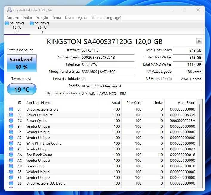The height and width of the screenshot is (195, 211).
Task: Click the Attribute Name column header
Action: (x=62, y=103)
